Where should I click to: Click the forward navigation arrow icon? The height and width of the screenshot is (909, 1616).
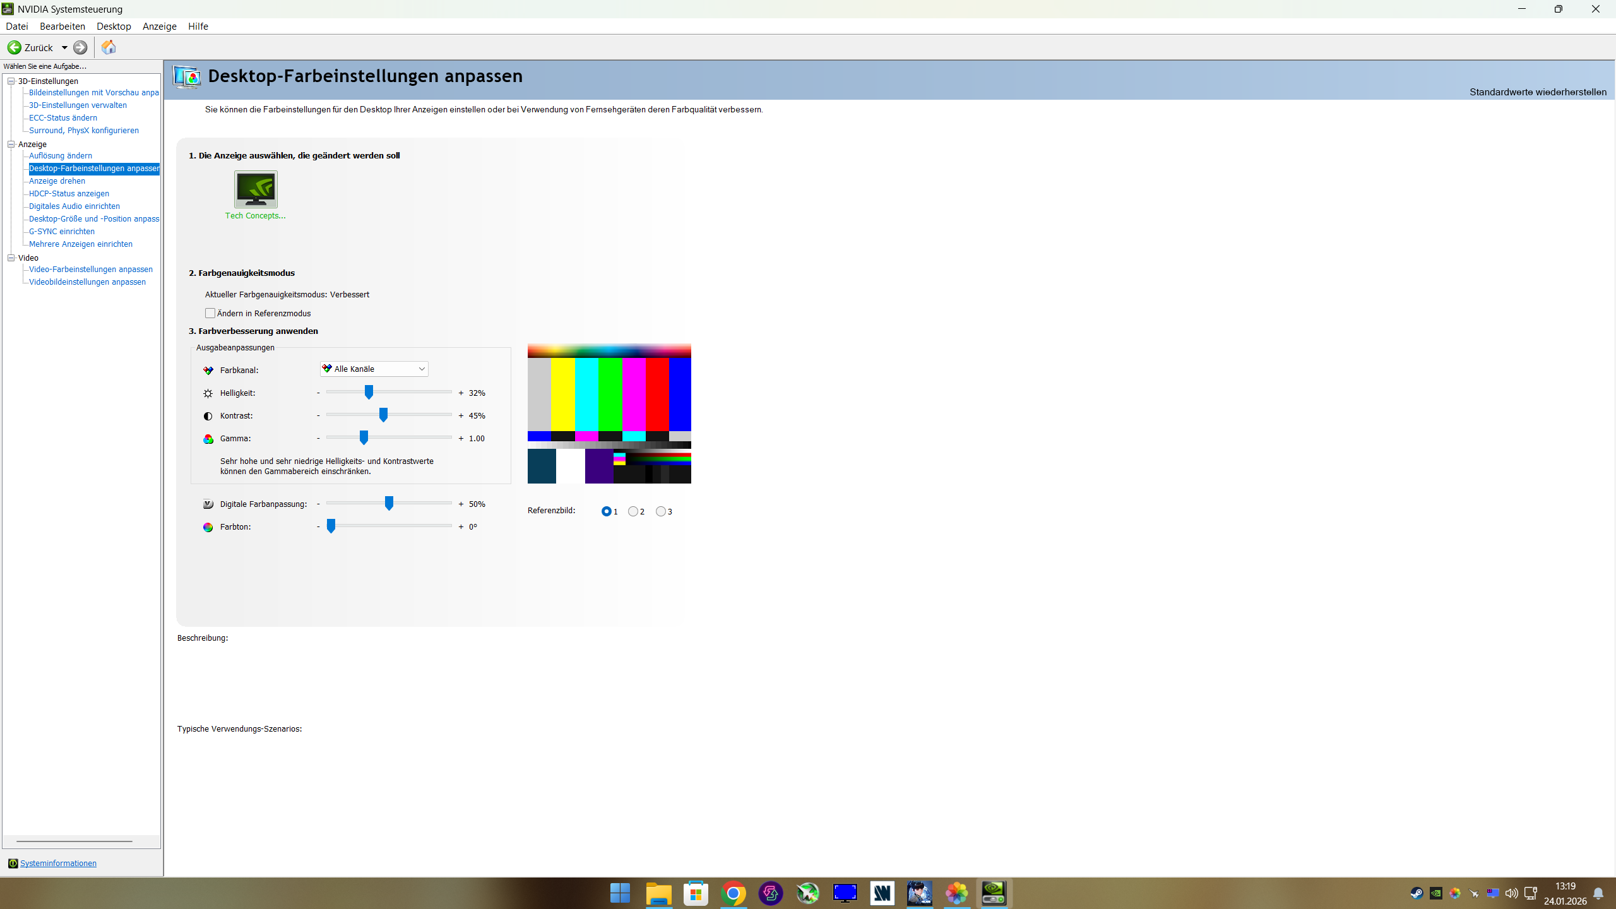click(80, 47)
